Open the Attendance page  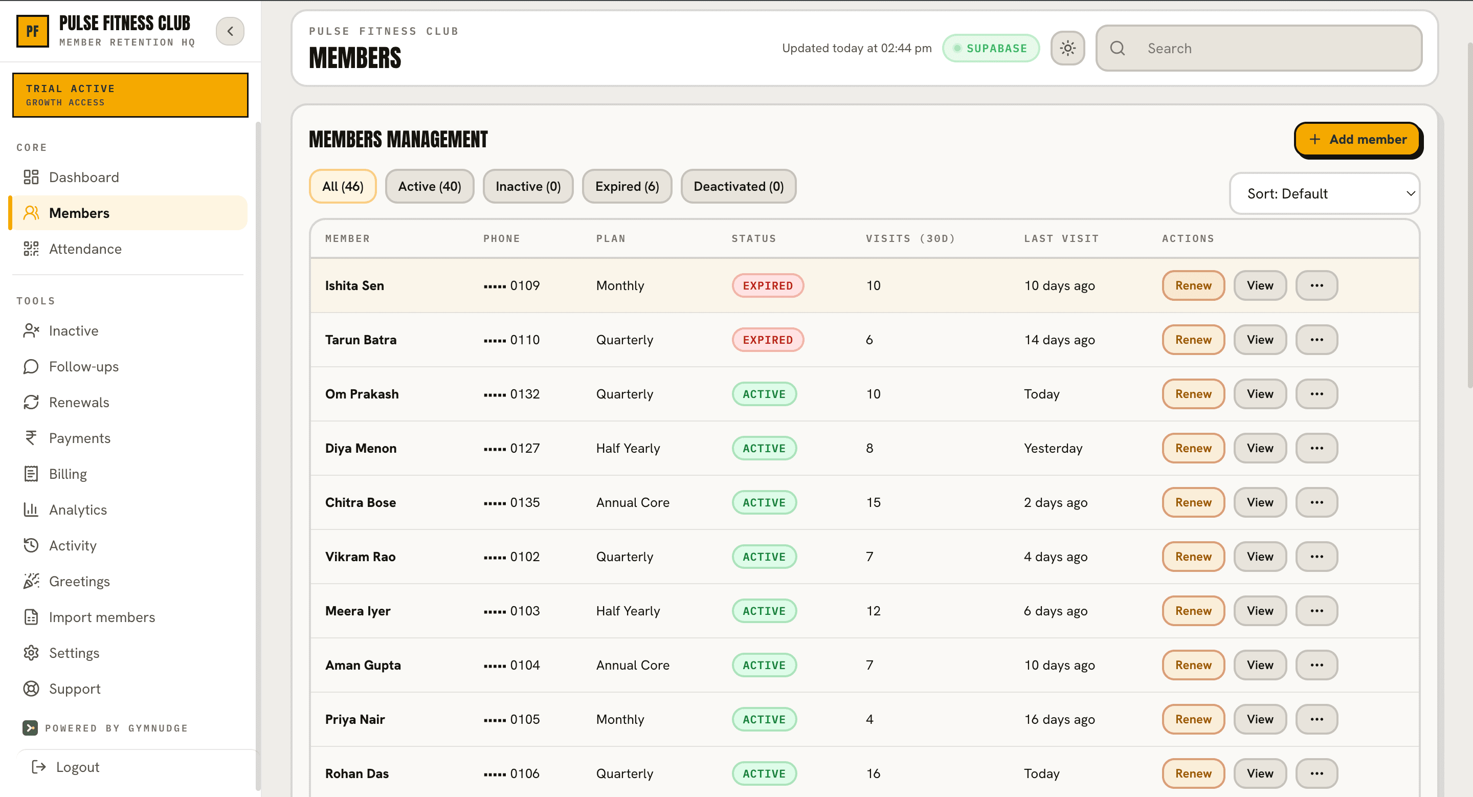[x=129, y=249]
